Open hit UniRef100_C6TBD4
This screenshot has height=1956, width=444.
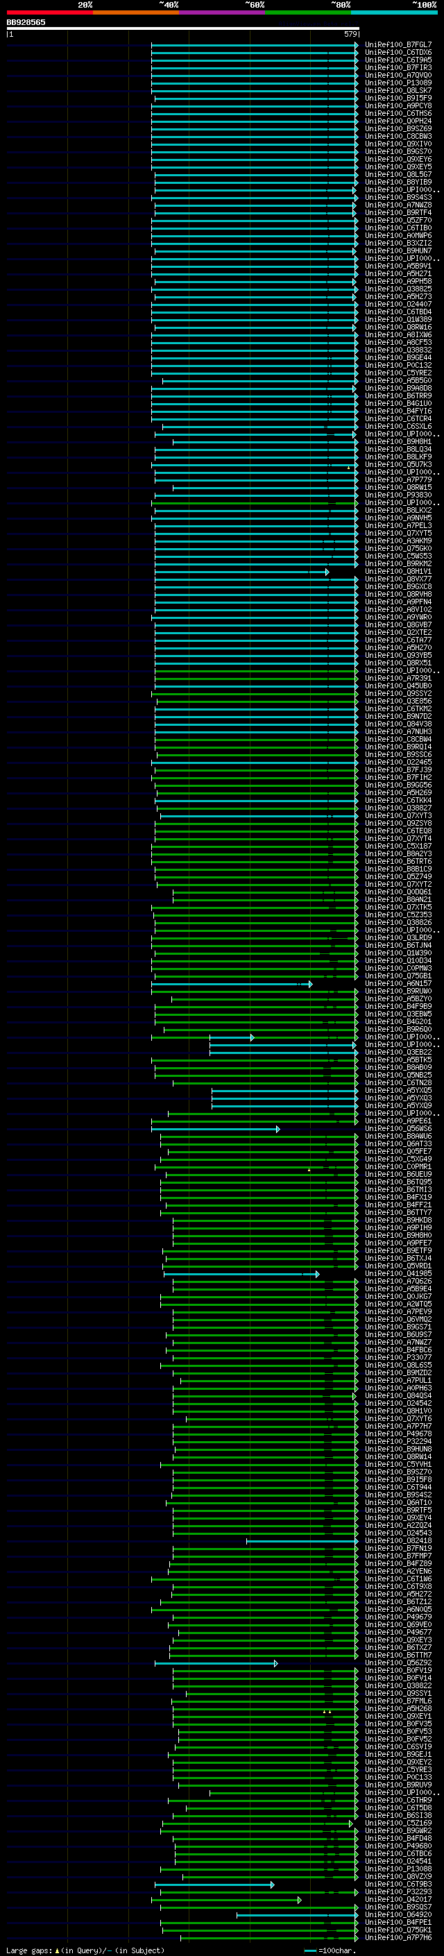[398, 312]
